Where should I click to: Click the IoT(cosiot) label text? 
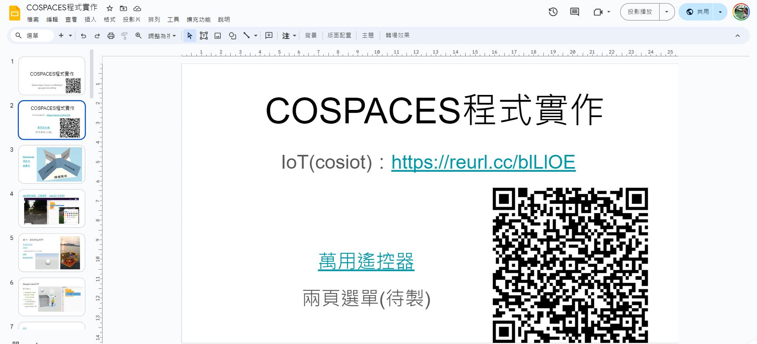coord(326,162)
